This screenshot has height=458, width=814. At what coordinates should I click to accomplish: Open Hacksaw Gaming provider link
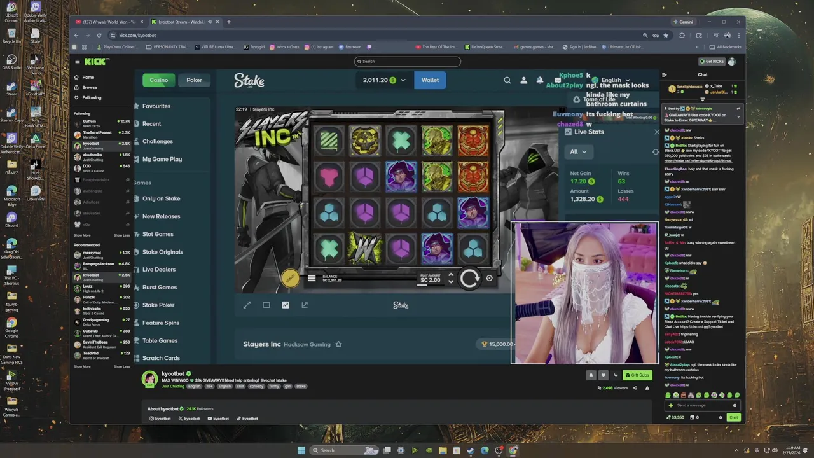pos(307,344)
